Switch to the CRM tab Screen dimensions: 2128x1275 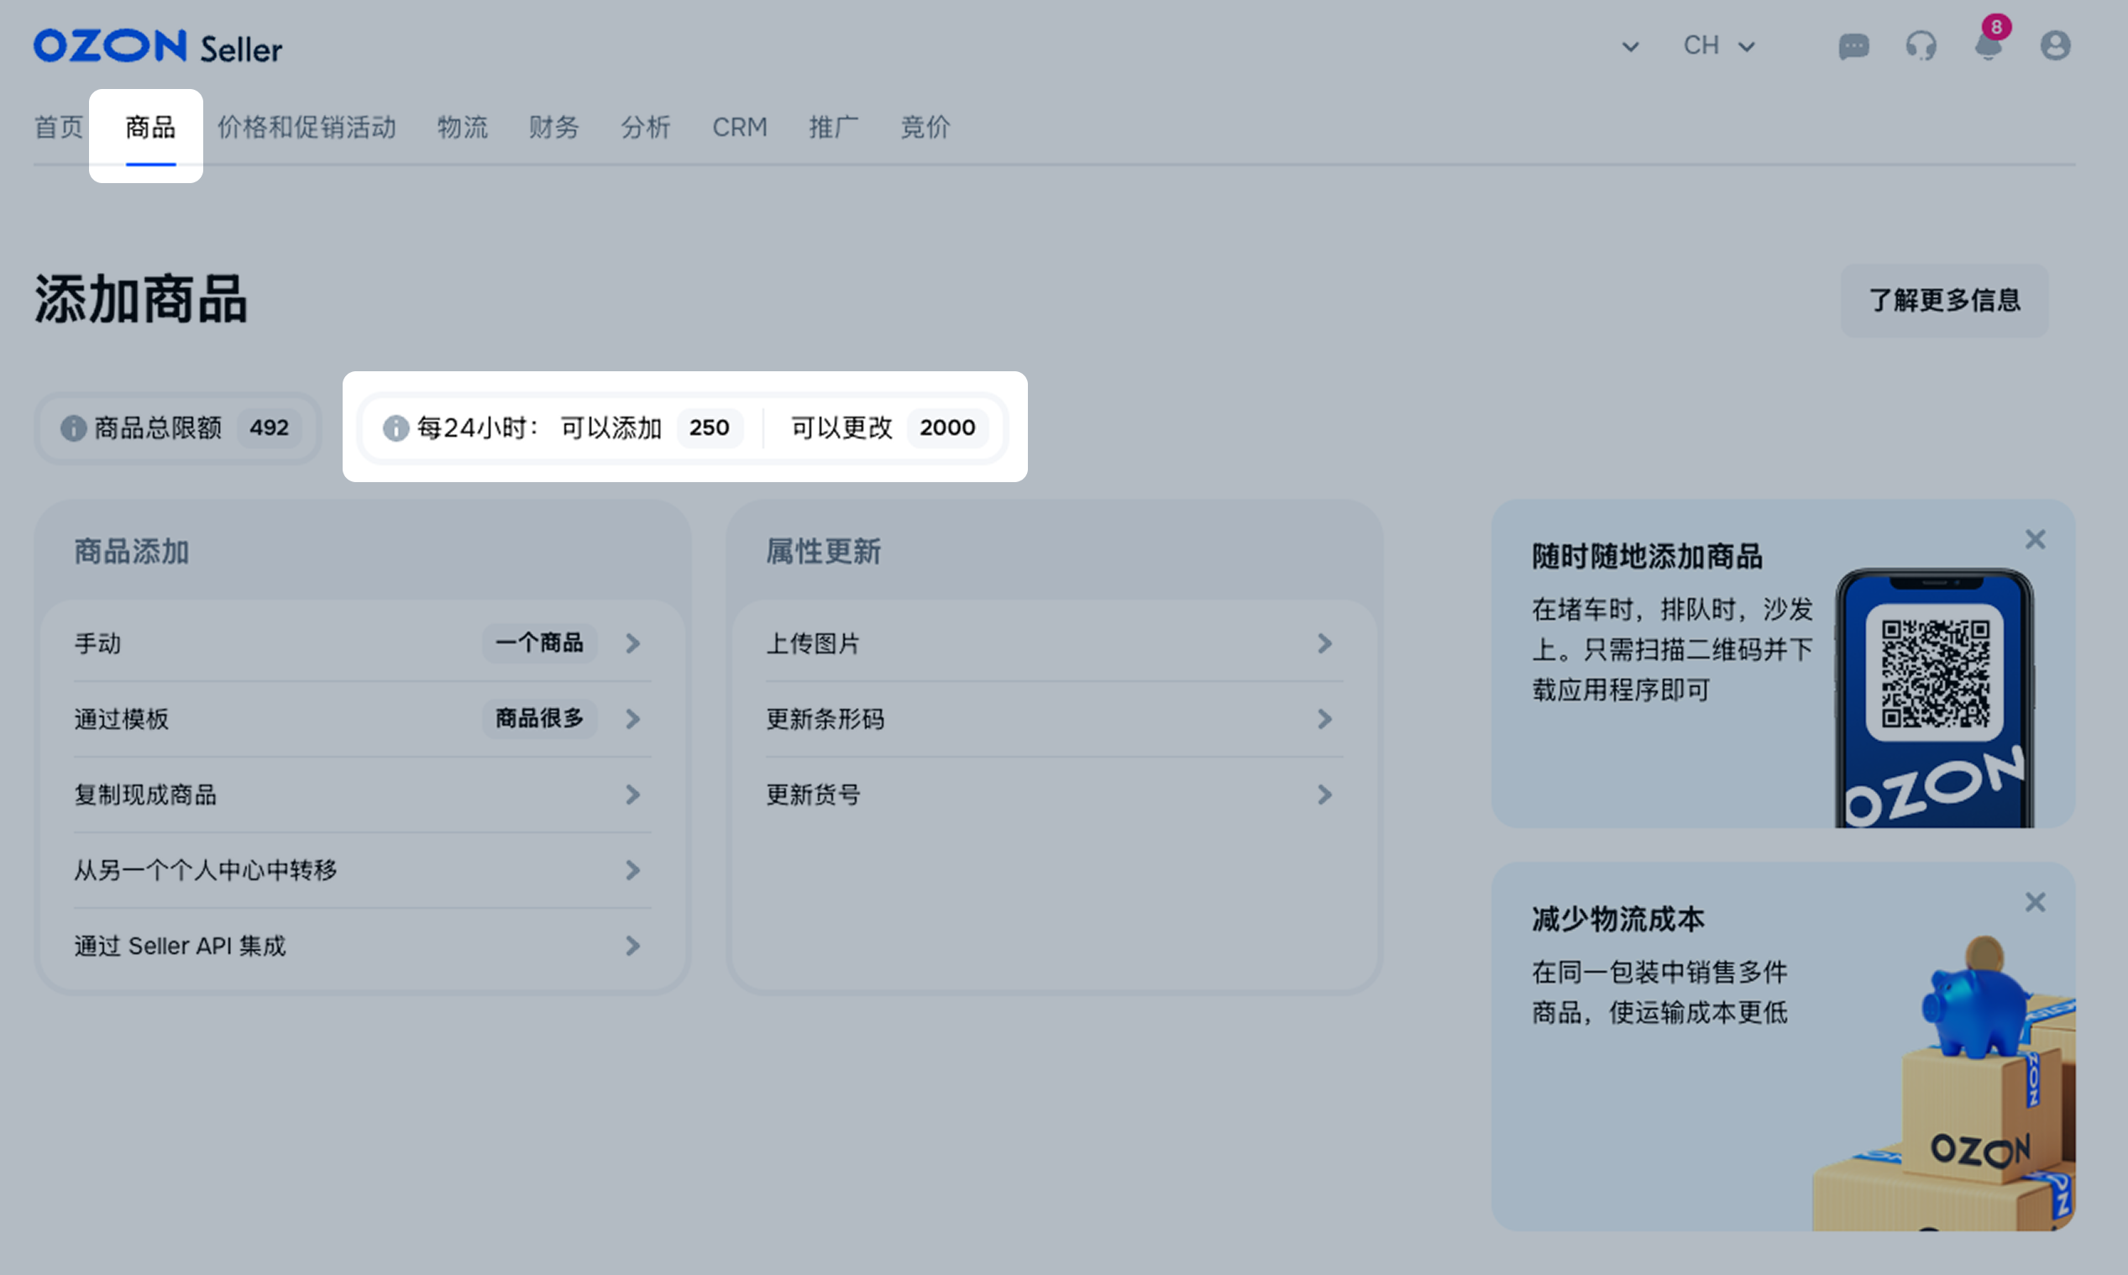(x=739, y=127)
